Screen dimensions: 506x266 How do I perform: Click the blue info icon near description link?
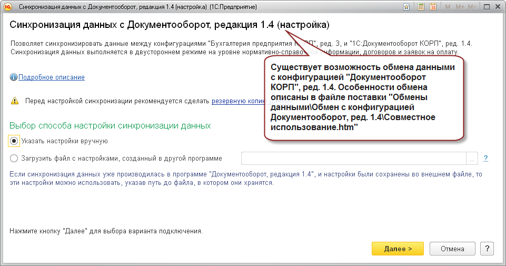(x=13, y=77)
